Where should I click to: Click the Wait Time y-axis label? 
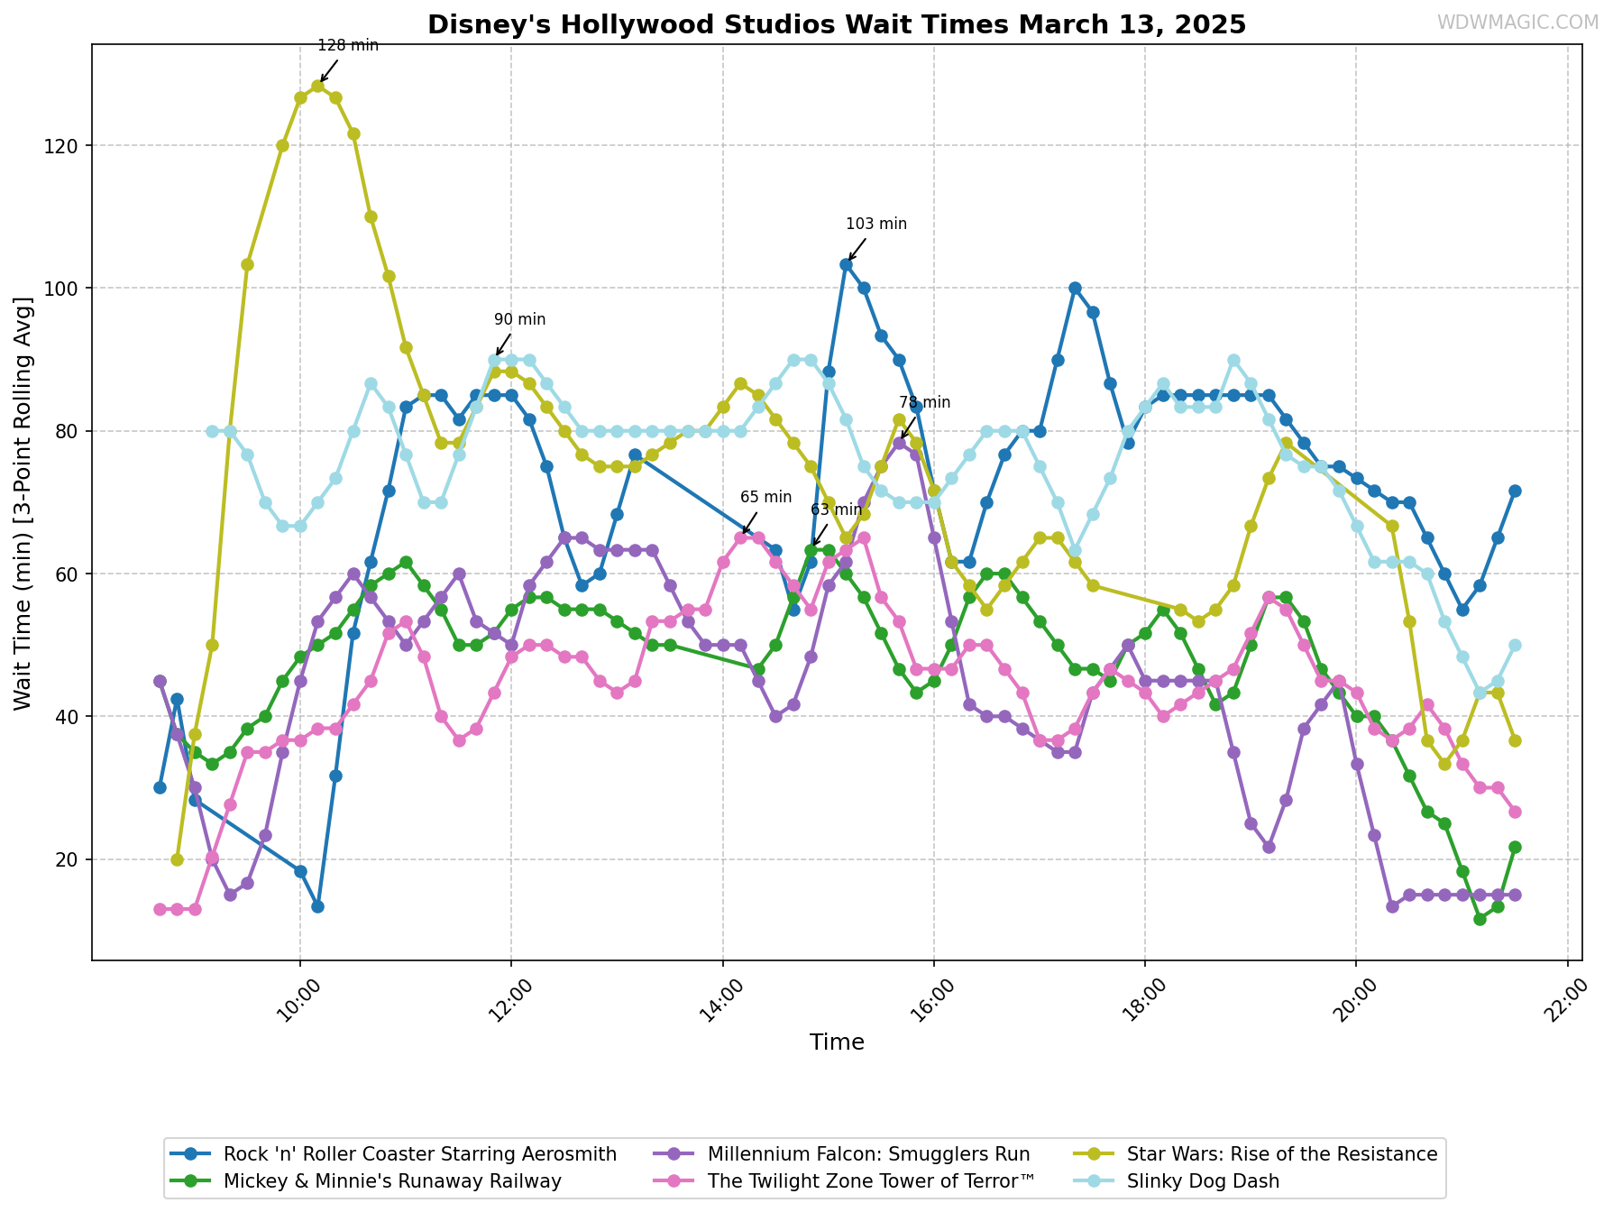(24, 502)
